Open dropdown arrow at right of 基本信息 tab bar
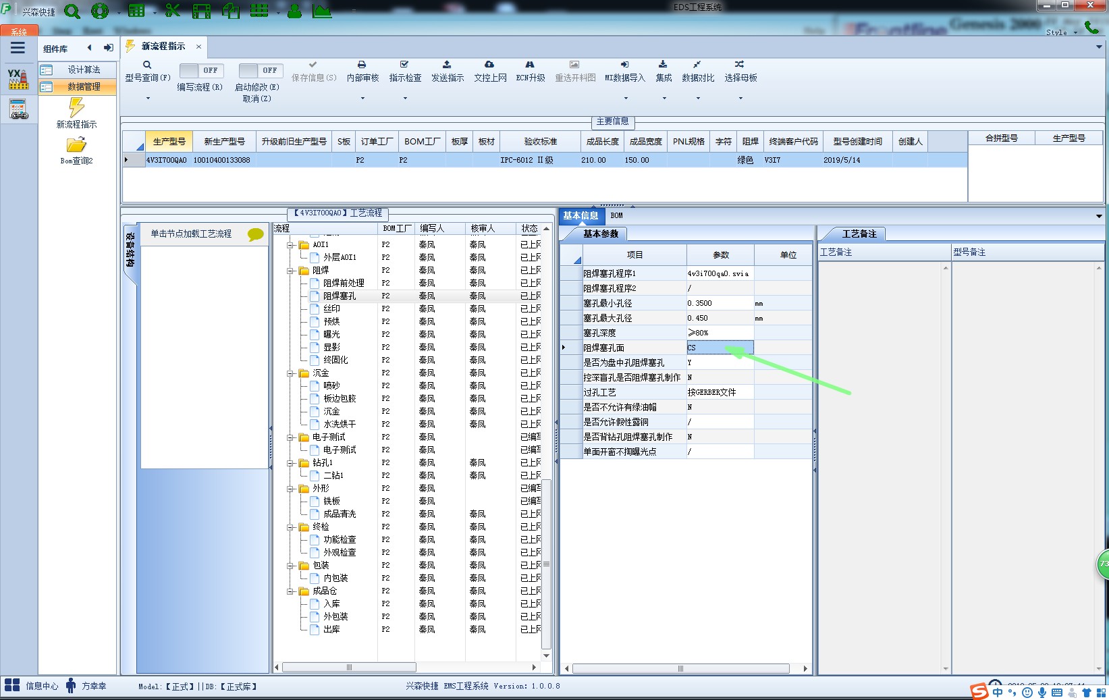This screenshot has width=1109, height=700. click(1099, 216)
